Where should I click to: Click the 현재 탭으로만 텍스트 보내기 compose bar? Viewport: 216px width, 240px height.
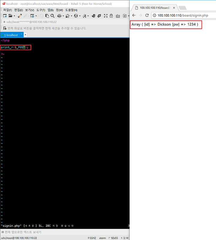point(23,232)
